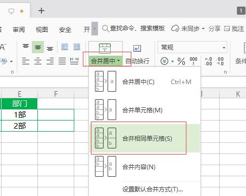Apply percent style
The width and height of the screenshot is (246, 196).
pos(181,61)
